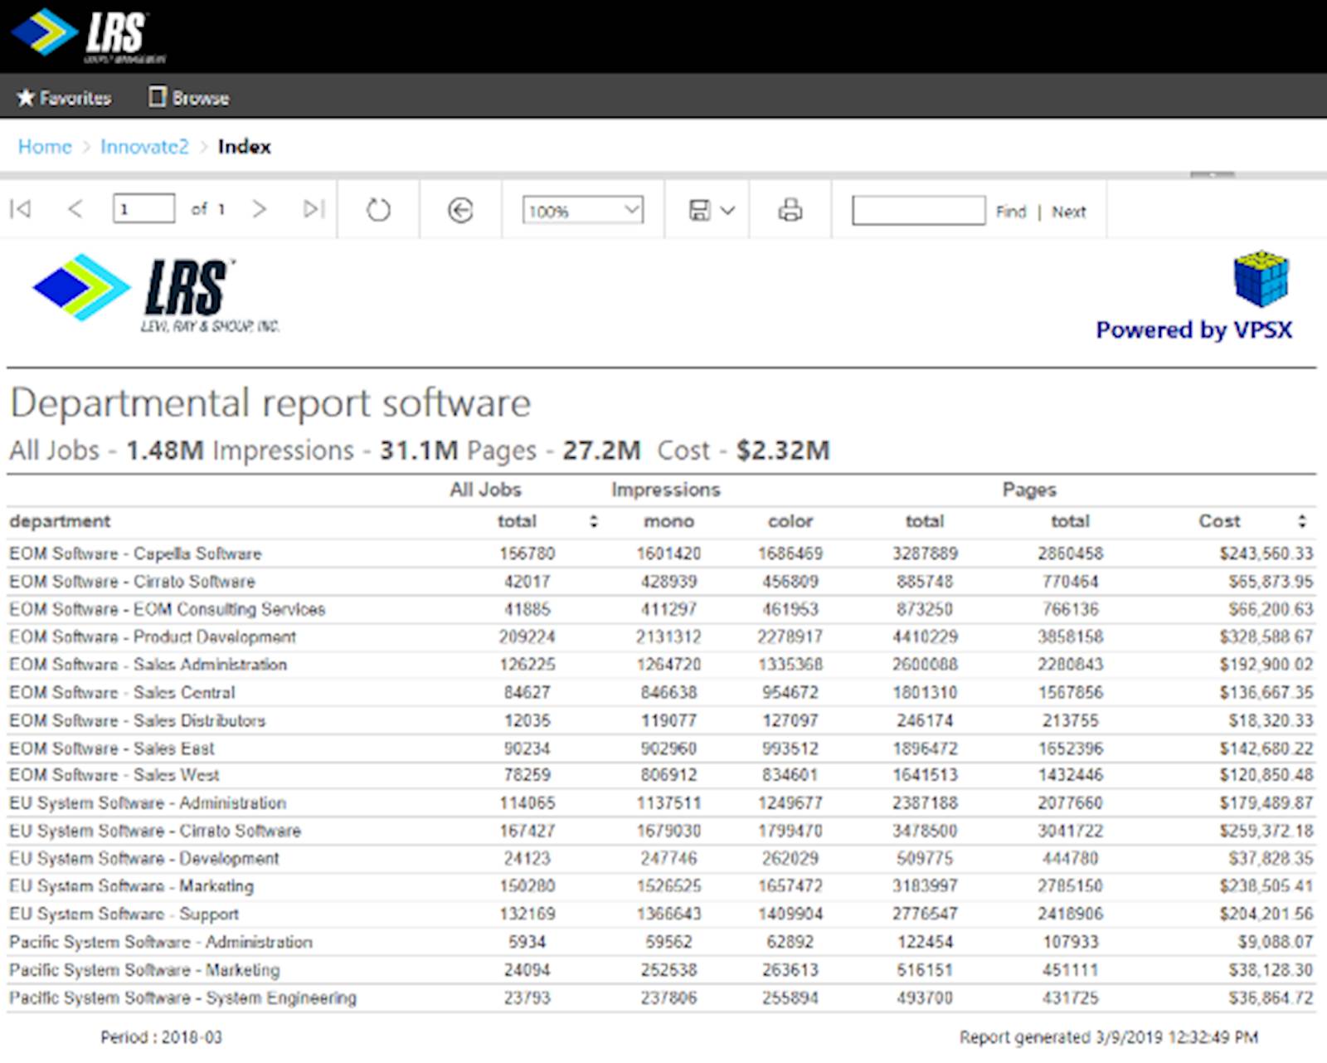
Task: Jump to the last report page
Action: [x=314, y=209]
